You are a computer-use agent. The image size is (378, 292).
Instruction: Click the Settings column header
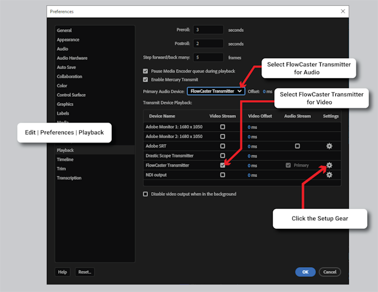tap(330, 116)
